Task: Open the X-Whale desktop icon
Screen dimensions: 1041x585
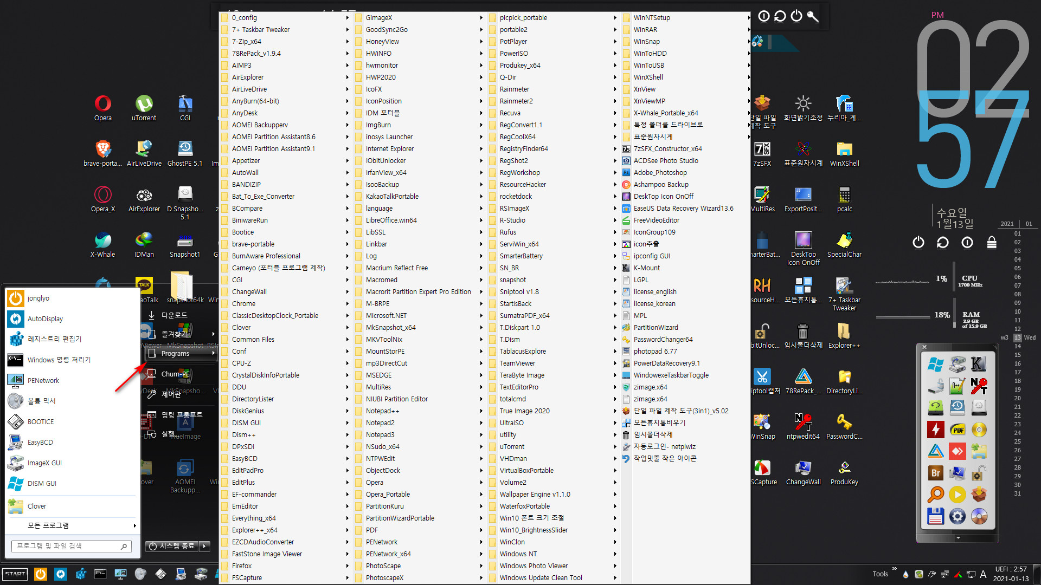Action: coord(103,244)
